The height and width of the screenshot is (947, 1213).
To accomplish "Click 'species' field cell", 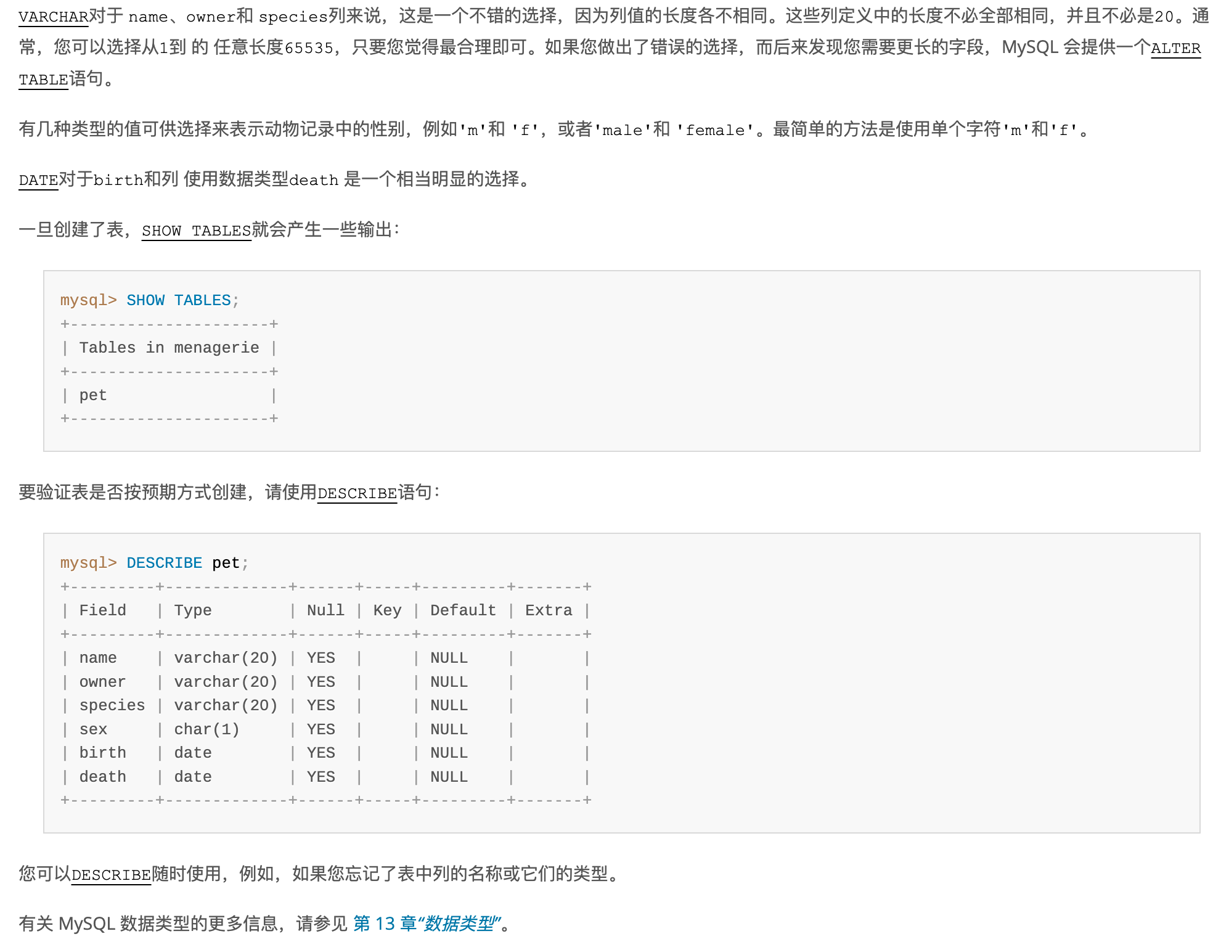I will pos(112,705).
